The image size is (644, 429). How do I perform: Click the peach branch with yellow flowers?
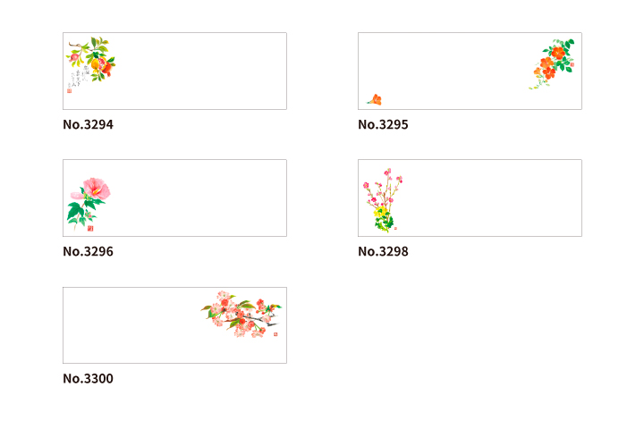point(383,200)
